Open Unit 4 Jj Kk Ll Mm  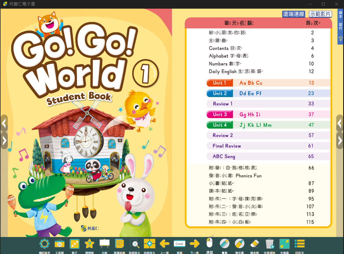[x=268, y=125]
